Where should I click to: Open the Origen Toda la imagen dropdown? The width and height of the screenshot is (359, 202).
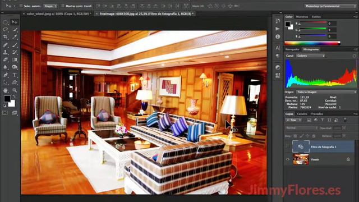click(326, 92)
